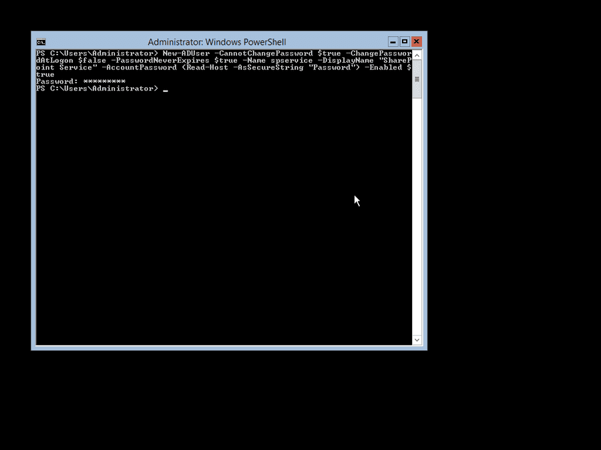The image size is (601, 450).
Task: Maximize the Windows PowerShell window
Action: coord(405,41)
